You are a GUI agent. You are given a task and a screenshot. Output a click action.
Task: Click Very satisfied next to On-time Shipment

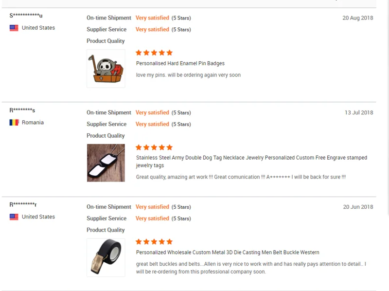point(152,18)
